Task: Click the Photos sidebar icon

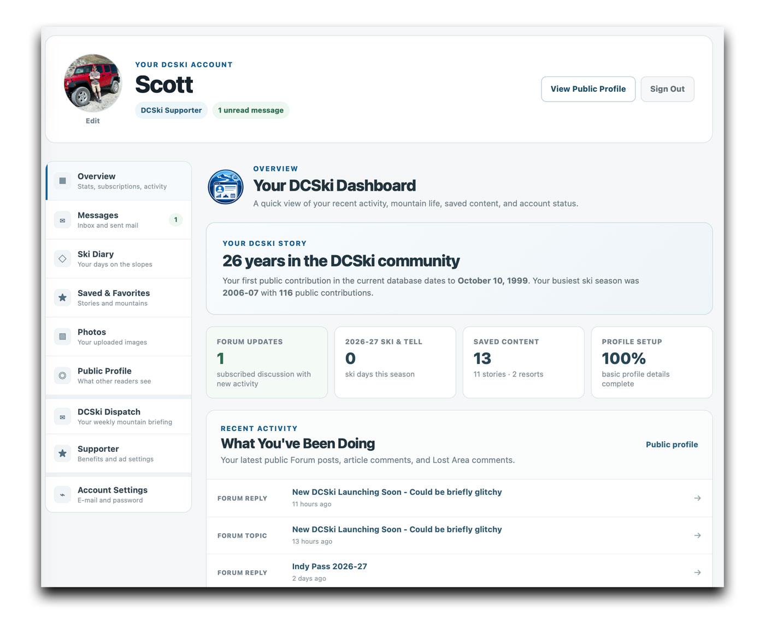Action: (x=62, y=336)
